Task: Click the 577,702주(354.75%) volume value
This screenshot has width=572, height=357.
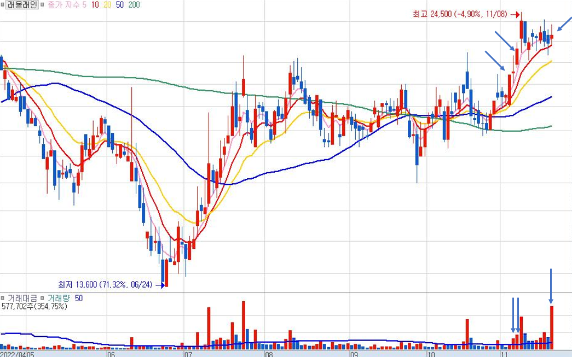Action: 34,306
